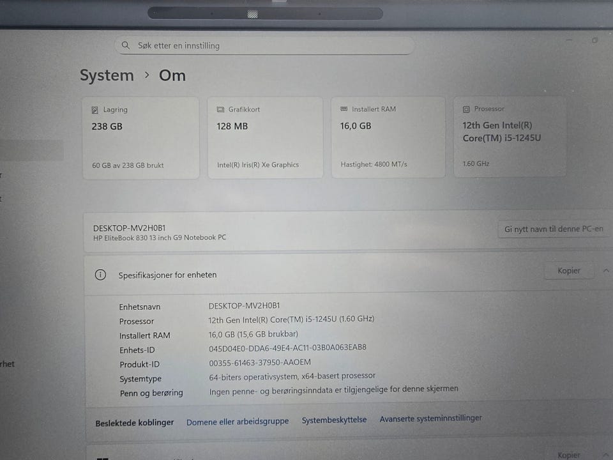The image size is (613, 460).
Task: Go back to System breadcrumb
Action: [107, 75]
